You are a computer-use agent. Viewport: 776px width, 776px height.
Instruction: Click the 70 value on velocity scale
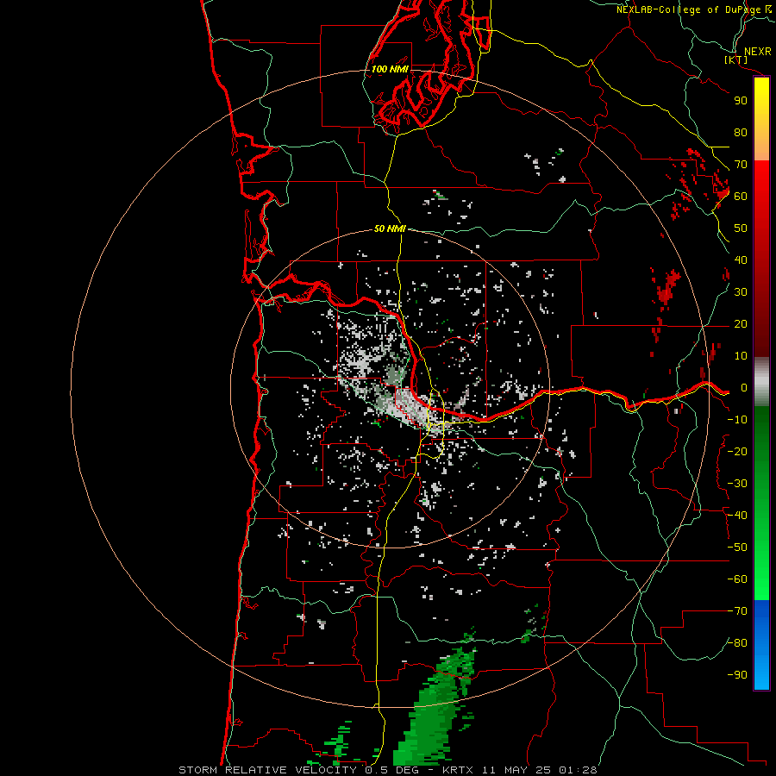pyautogui.click(x=741, y=165)
